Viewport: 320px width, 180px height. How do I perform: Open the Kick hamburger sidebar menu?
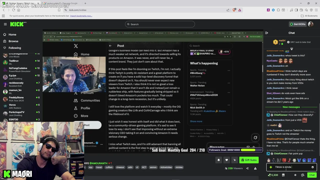[5, 24]
